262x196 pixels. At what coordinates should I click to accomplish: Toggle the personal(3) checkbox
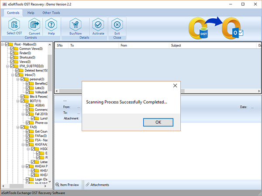pyautogui.click(x=22, y=79)
